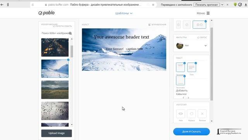
Task: Click Добавить Кавычки link
Action: (182, 92)
